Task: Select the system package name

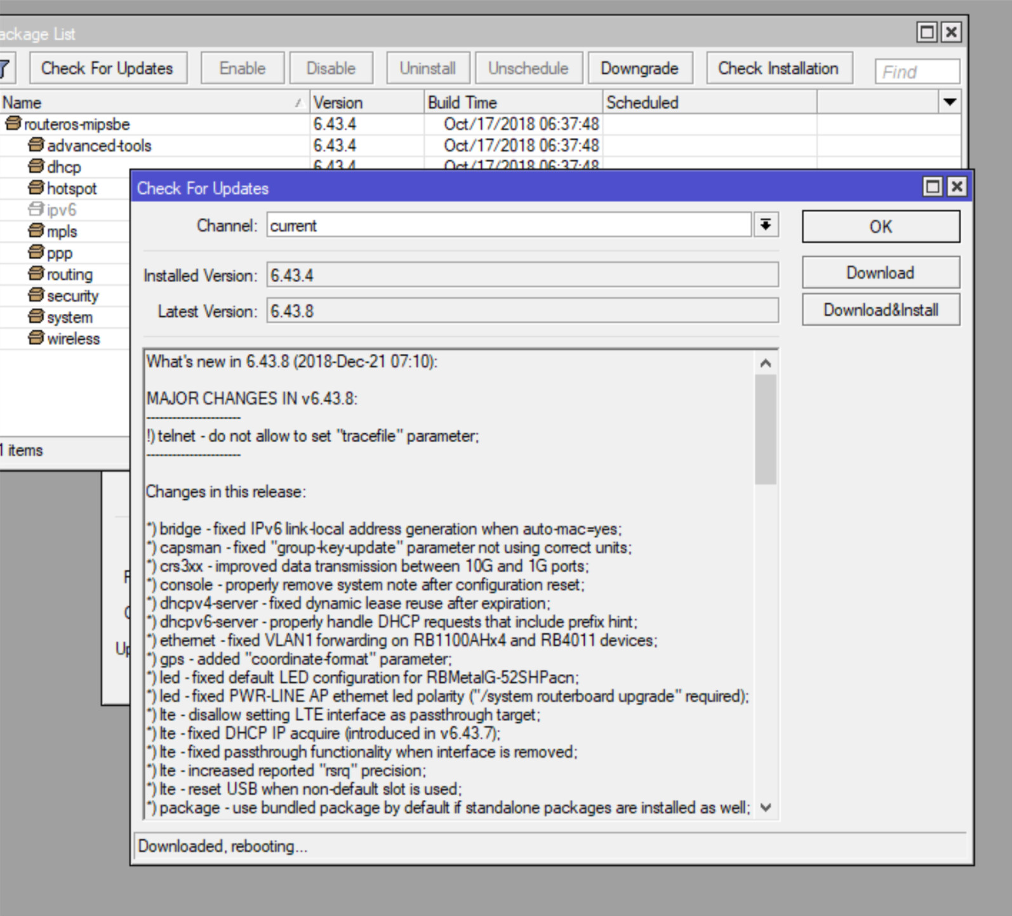Action: (70, 317)
